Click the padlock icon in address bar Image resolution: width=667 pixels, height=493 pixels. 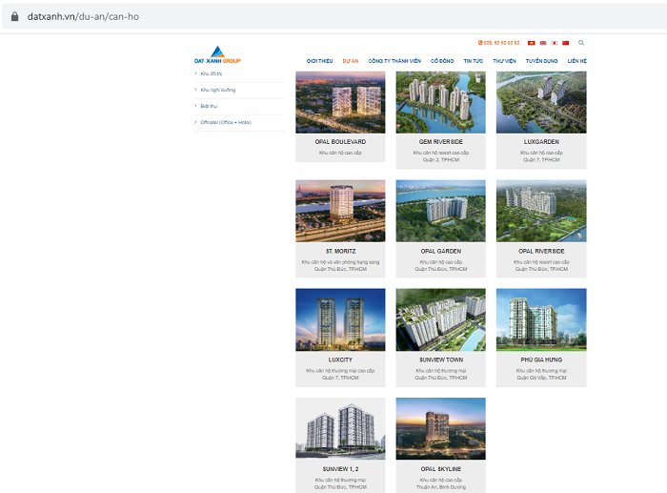click(14, 16)
